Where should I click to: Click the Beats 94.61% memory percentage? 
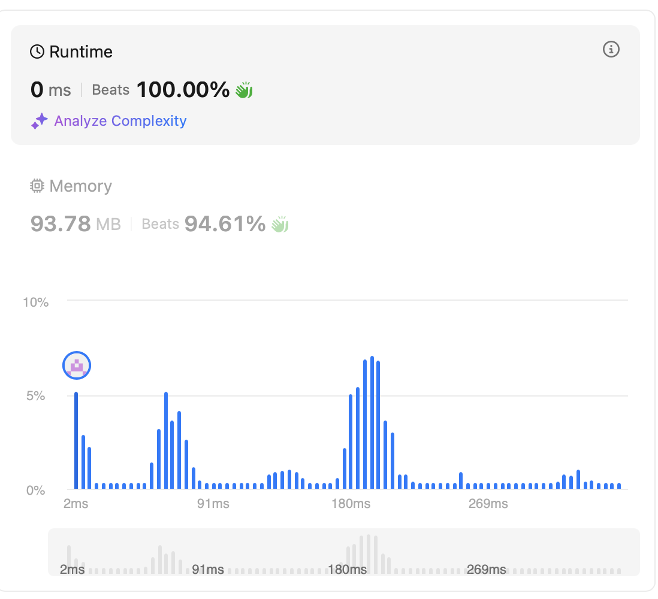(204, 225)
